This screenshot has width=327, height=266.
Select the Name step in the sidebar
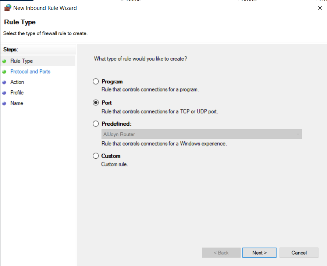17,103
